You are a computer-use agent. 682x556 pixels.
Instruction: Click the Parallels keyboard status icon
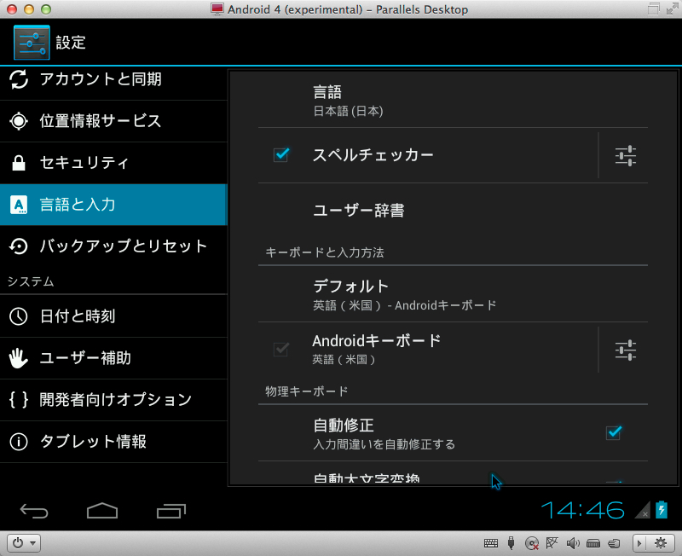pos(491,543)
